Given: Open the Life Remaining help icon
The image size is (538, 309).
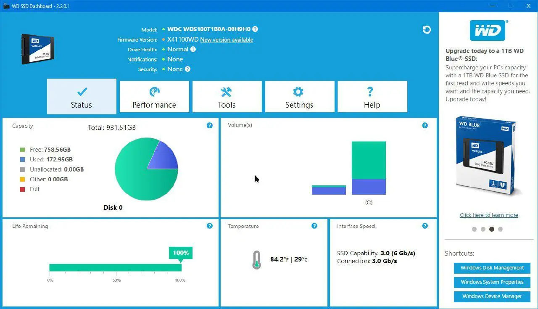Looking at the screenshot, I should 210,226.
